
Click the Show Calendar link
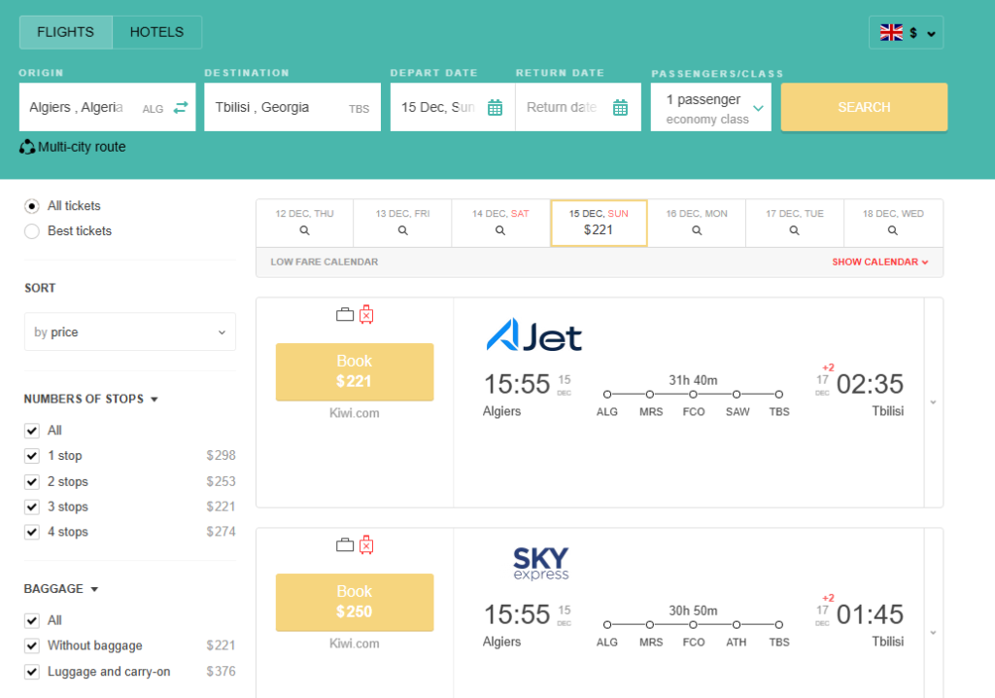tap(879, 262)
